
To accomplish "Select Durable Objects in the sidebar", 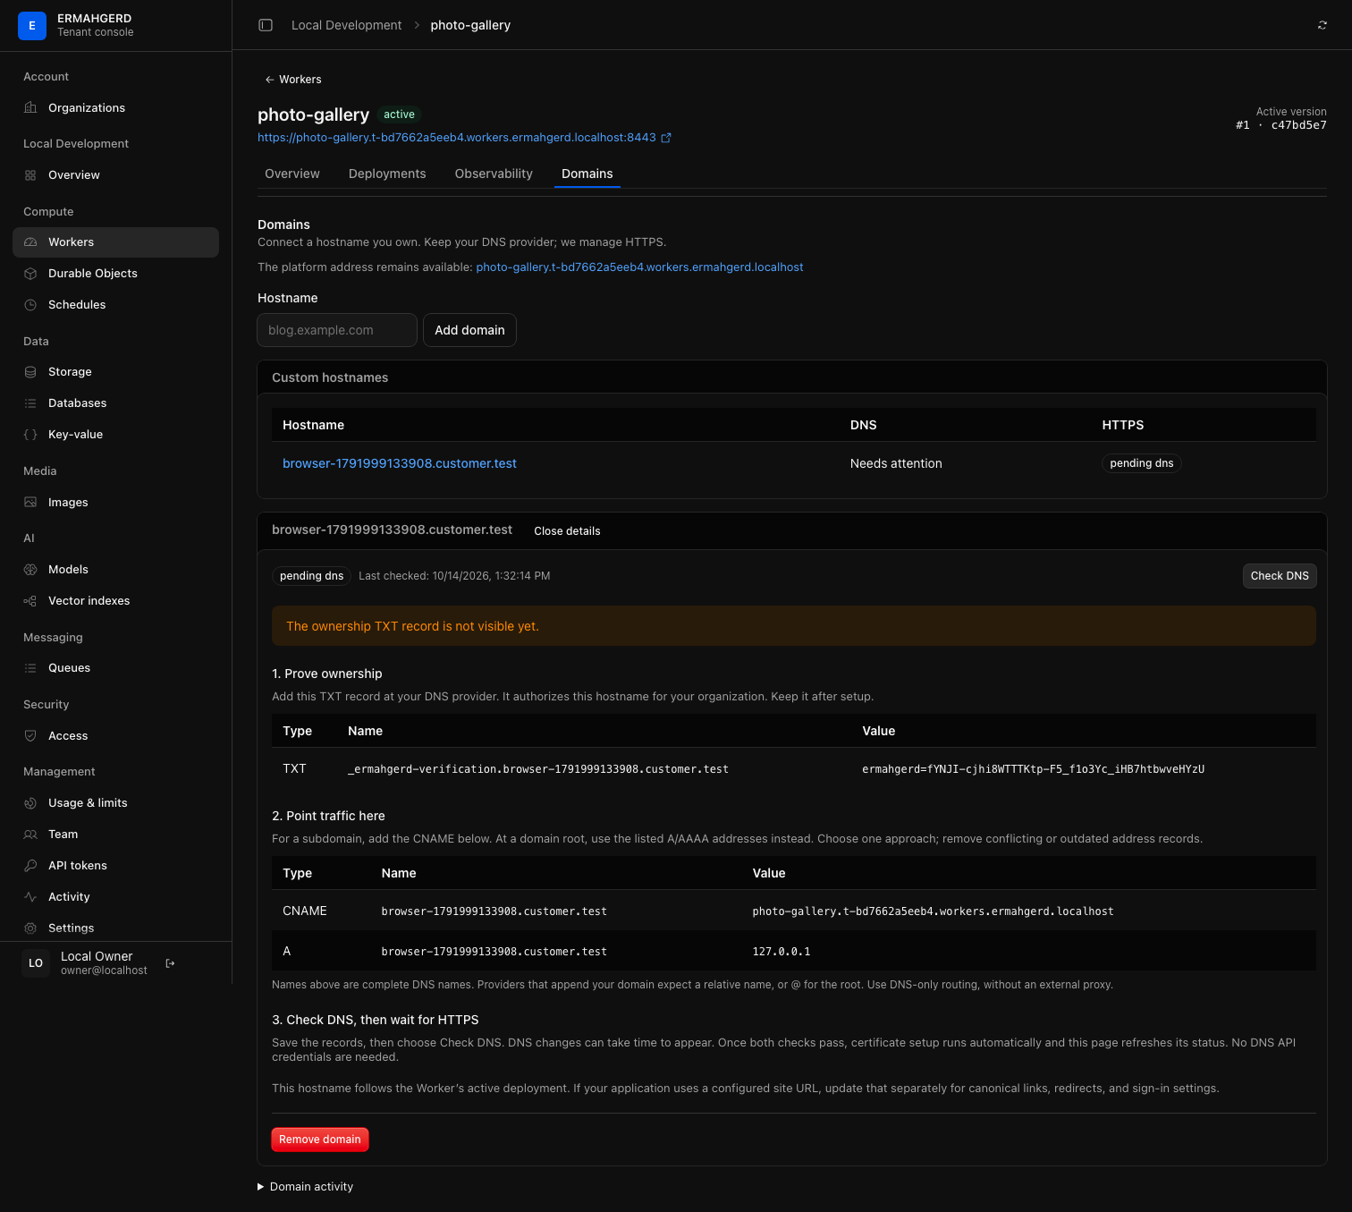I will (x=115, y=274).
